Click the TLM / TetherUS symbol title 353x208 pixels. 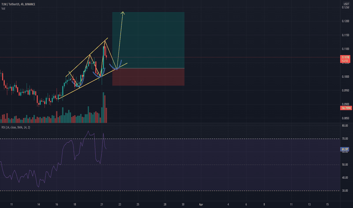(18, 4)
